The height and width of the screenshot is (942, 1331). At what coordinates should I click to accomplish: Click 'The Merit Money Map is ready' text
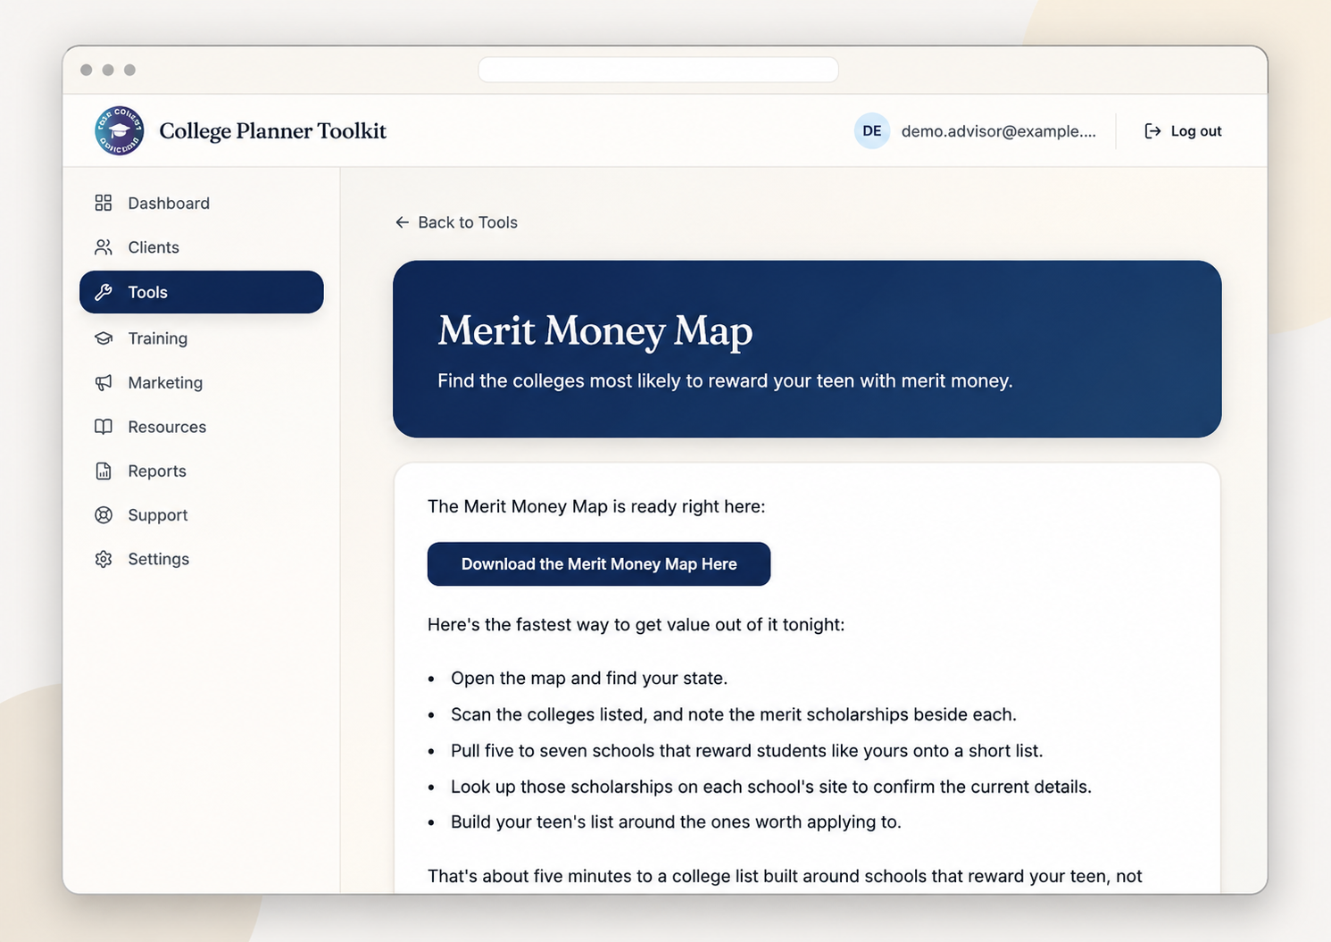point(596,507)
